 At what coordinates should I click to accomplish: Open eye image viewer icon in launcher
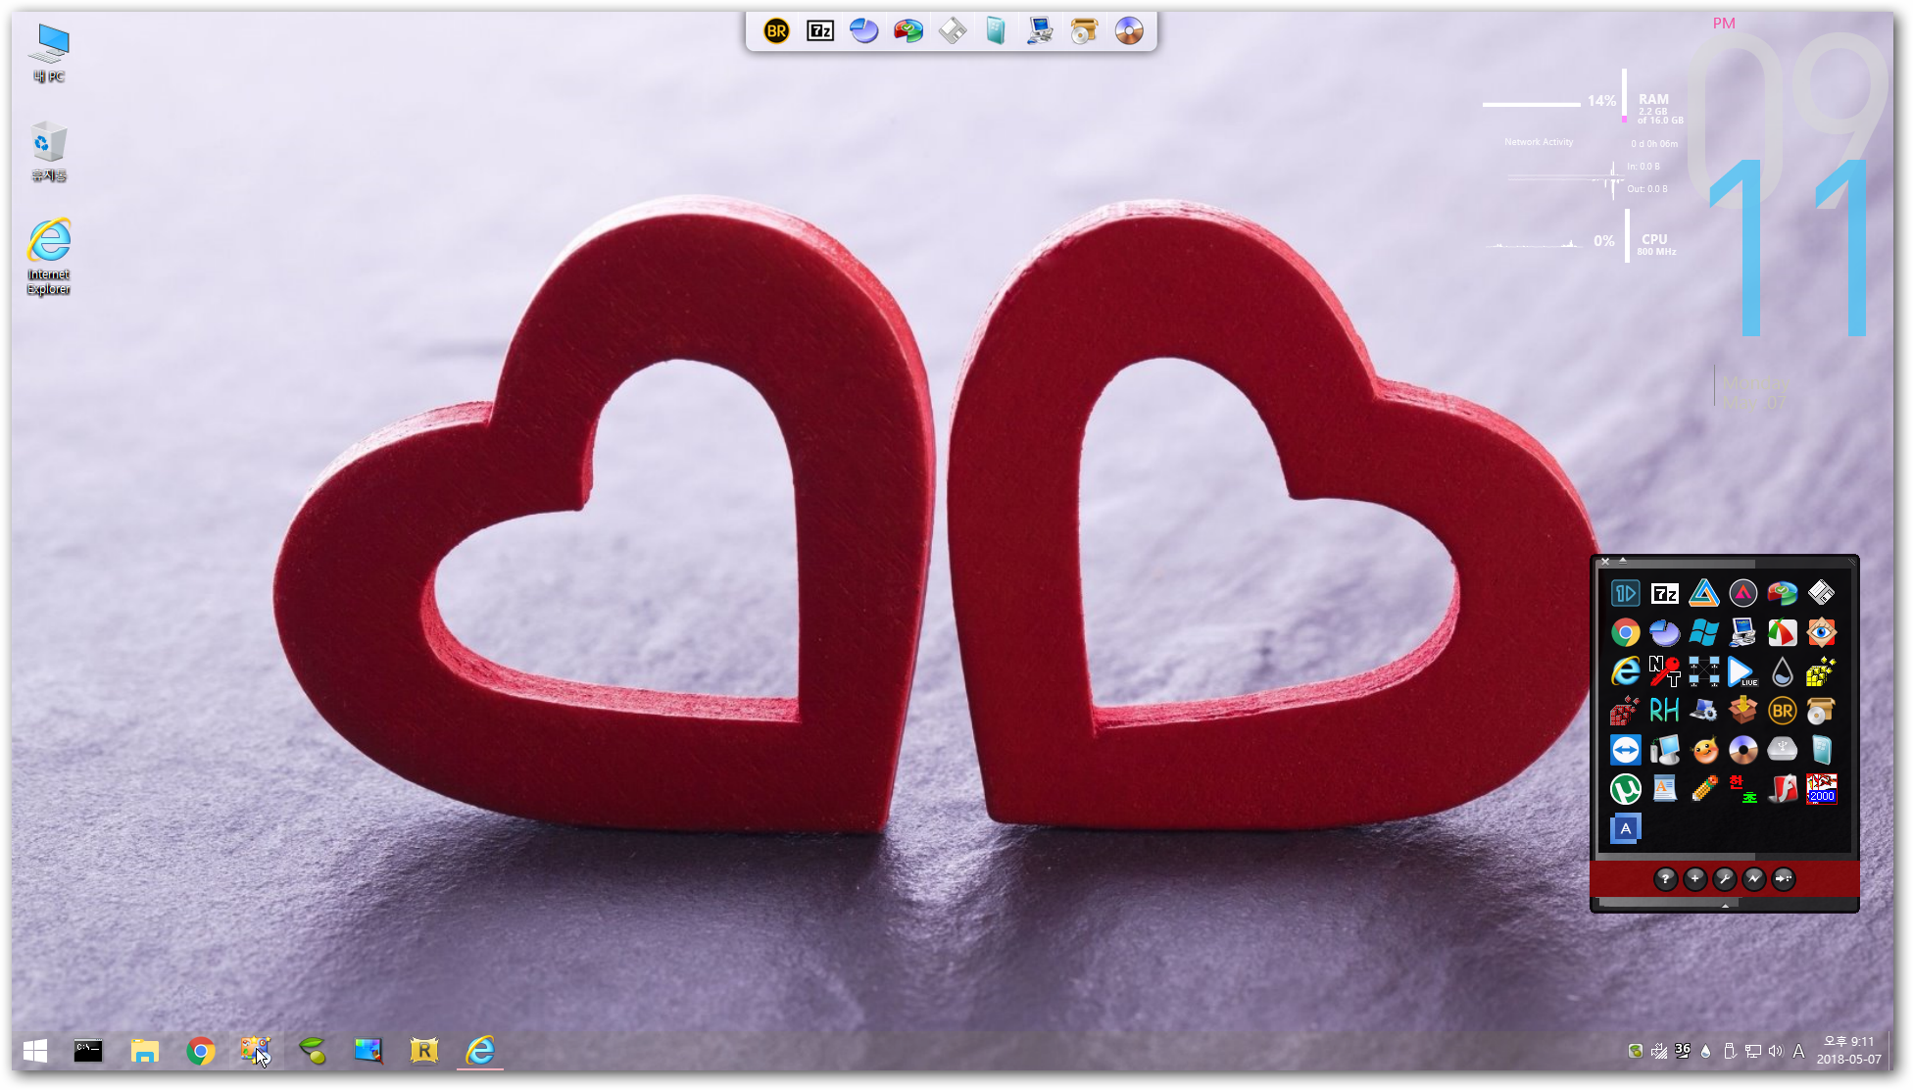(x=1821, y=633)
